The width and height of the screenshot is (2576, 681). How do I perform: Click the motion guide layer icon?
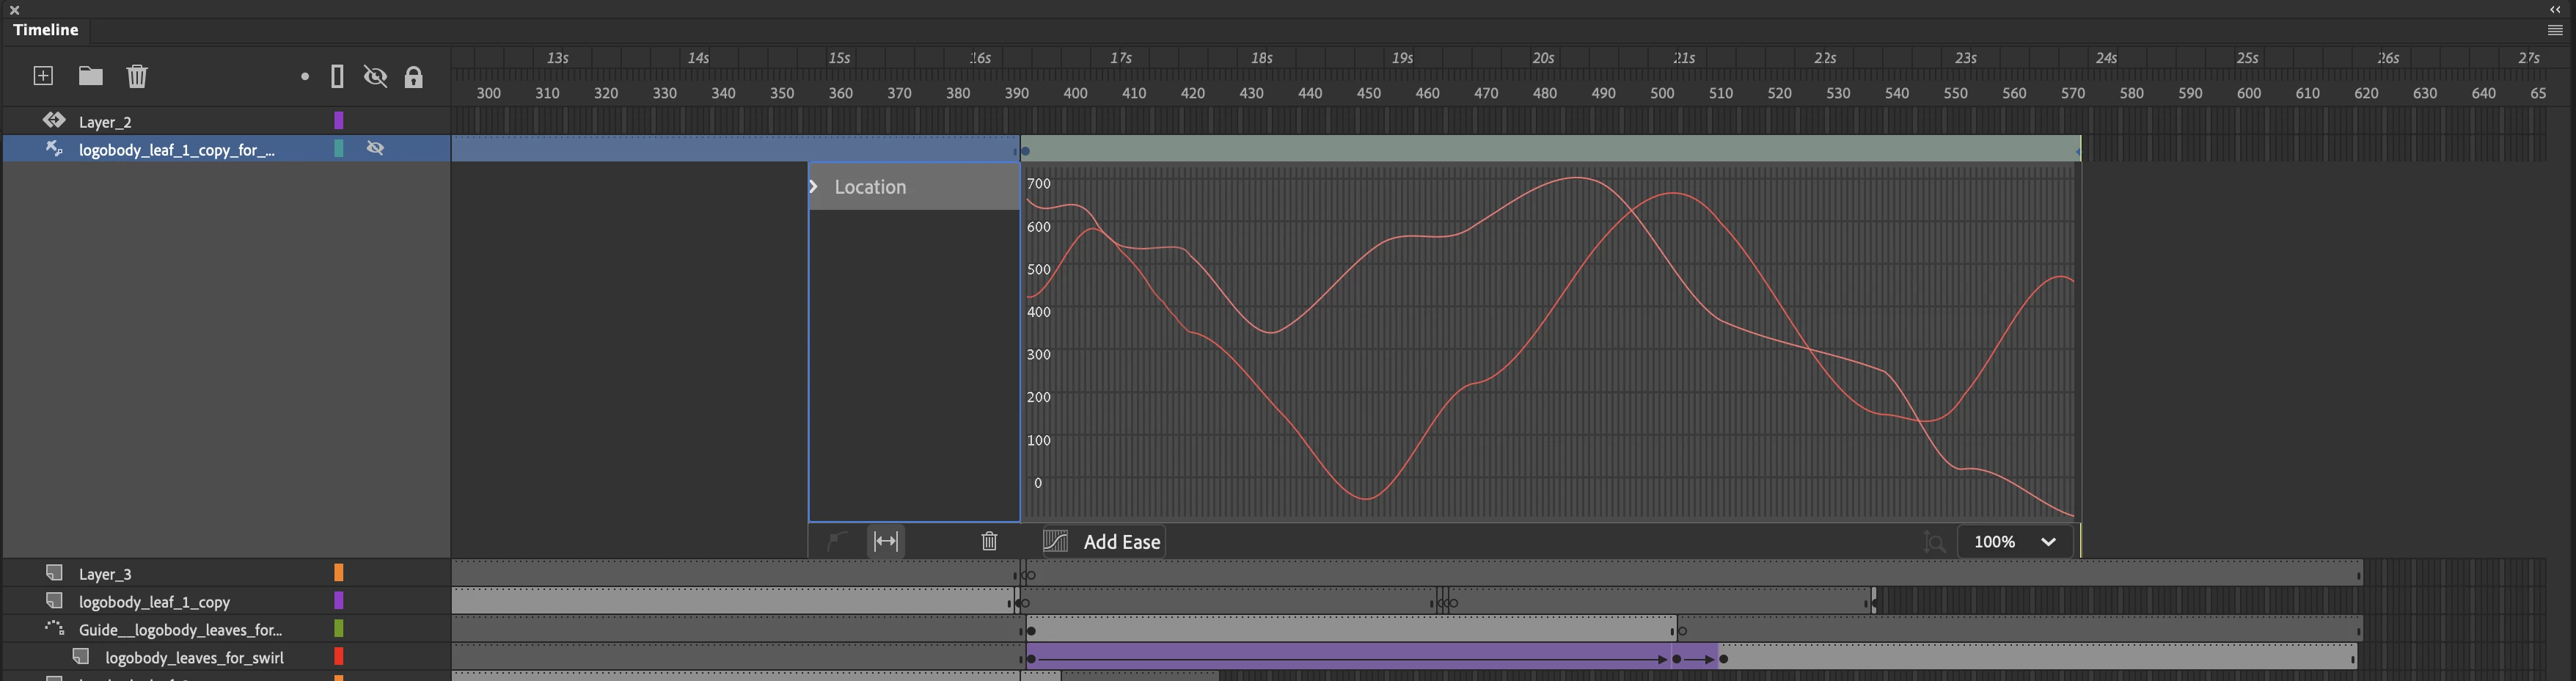pos(54,628)
